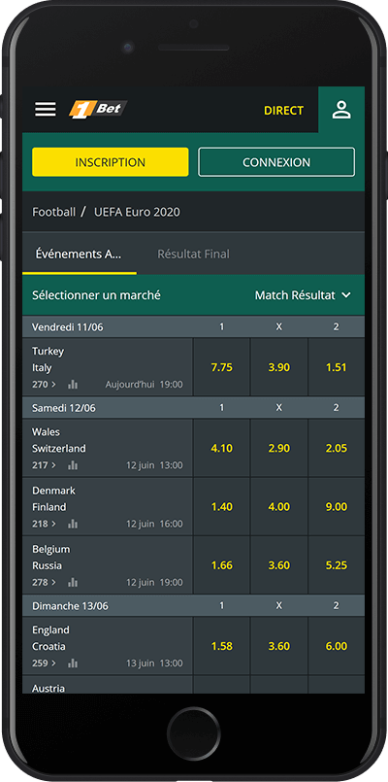388x782 pixels.
Task: Expand the Match Résultat market dropdown
Action: click(303, 295)
